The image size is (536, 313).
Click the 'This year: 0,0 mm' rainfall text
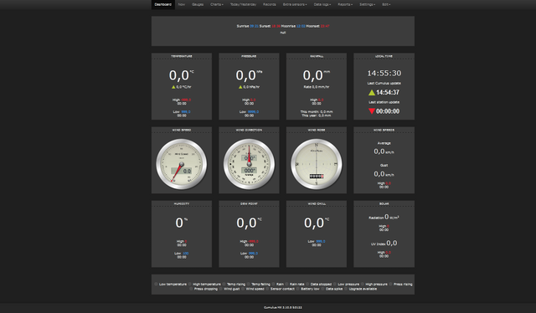[x=317, y=115]
